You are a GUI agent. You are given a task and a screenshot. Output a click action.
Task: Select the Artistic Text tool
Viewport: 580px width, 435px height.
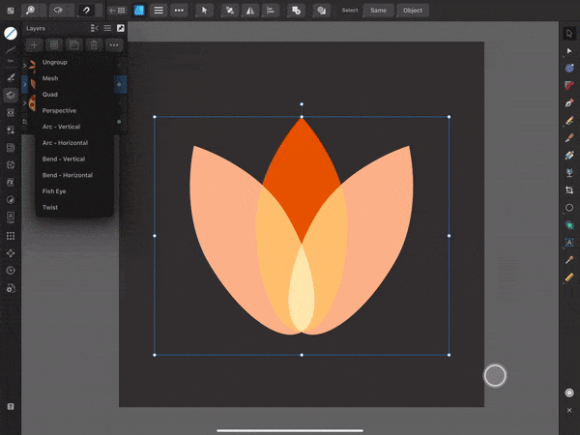click(x=569, y=243)
